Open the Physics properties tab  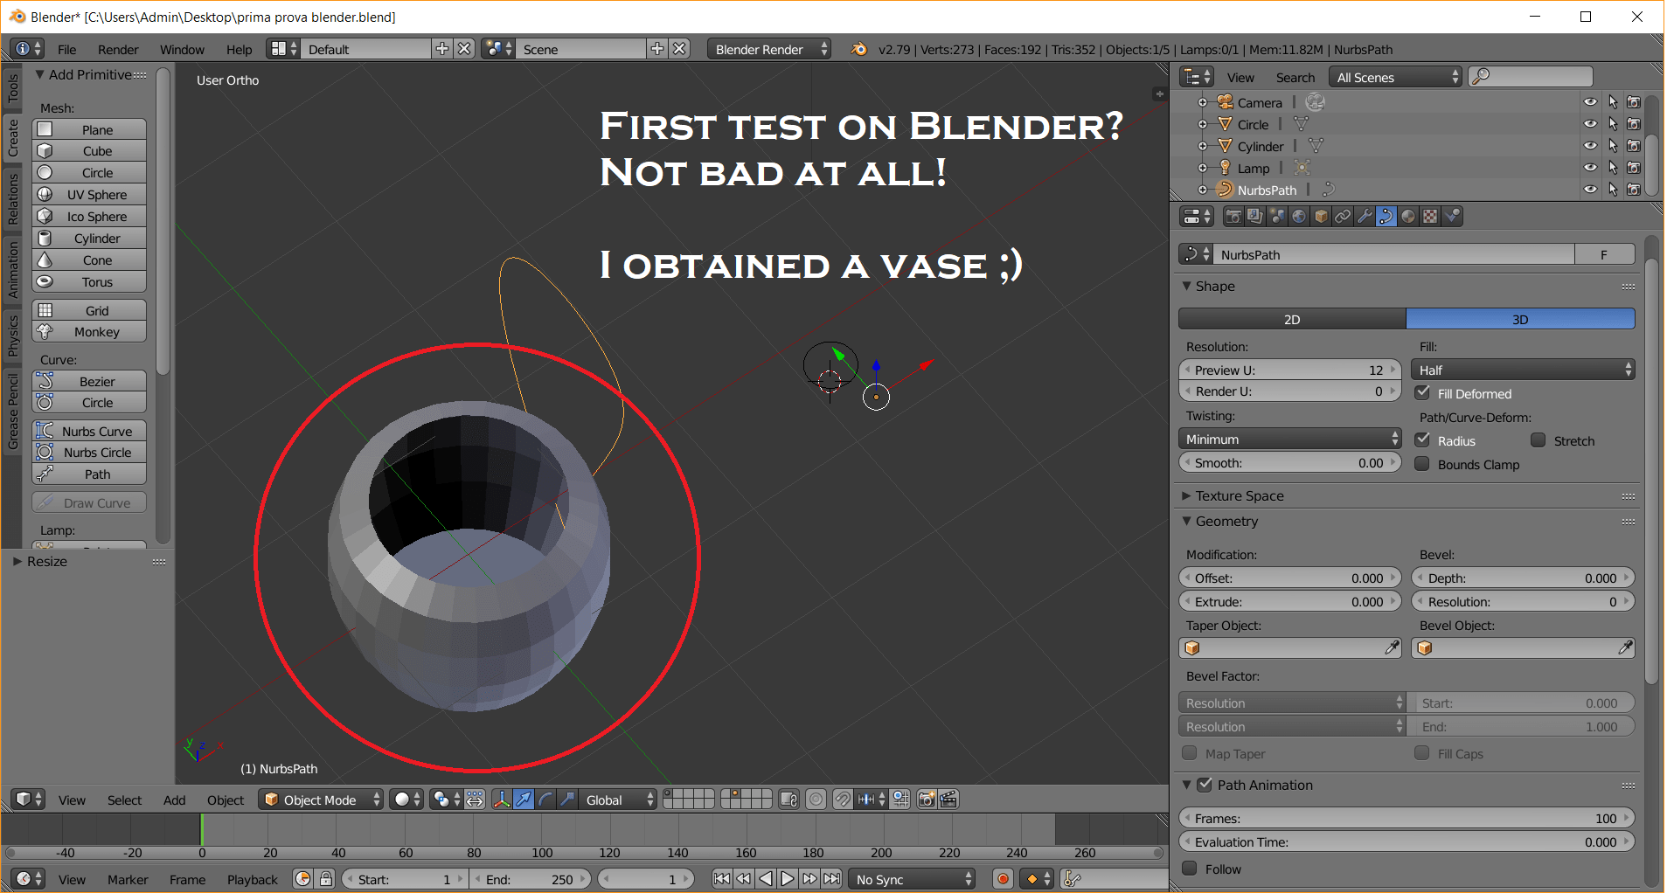coord(1452,217)
